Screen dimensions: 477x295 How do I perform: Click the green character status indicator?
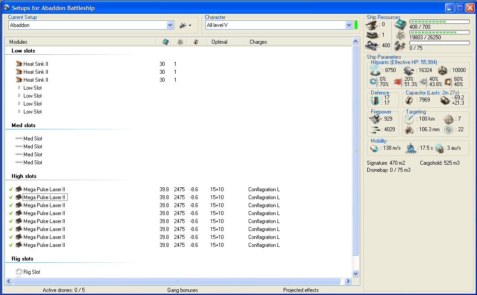pos(356,25)
